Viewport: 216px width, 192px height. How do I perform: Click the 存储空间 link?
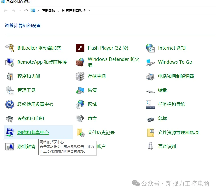97,76
